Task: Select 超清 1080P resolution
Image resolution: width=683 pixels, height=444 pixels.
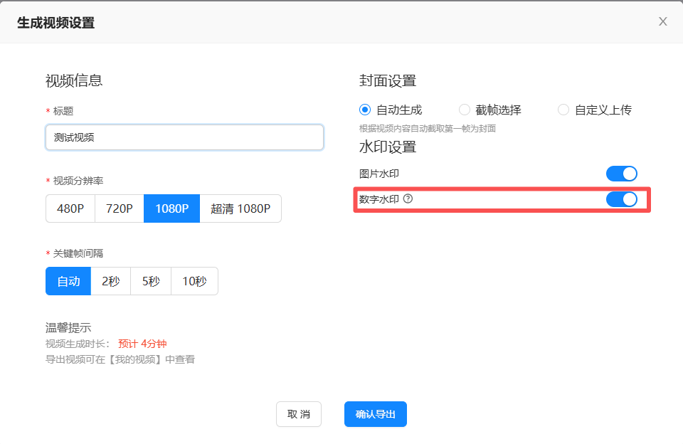Action: [240, 208]
